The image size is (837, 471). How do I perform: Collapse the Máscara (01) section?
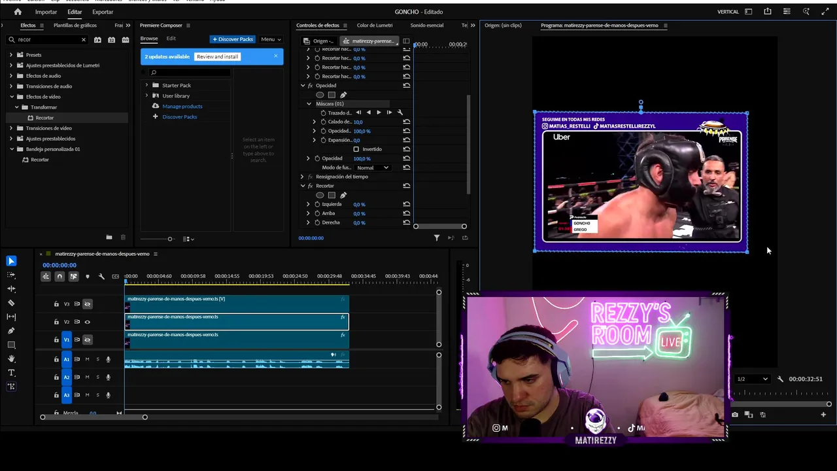click(x=309, y=103)
